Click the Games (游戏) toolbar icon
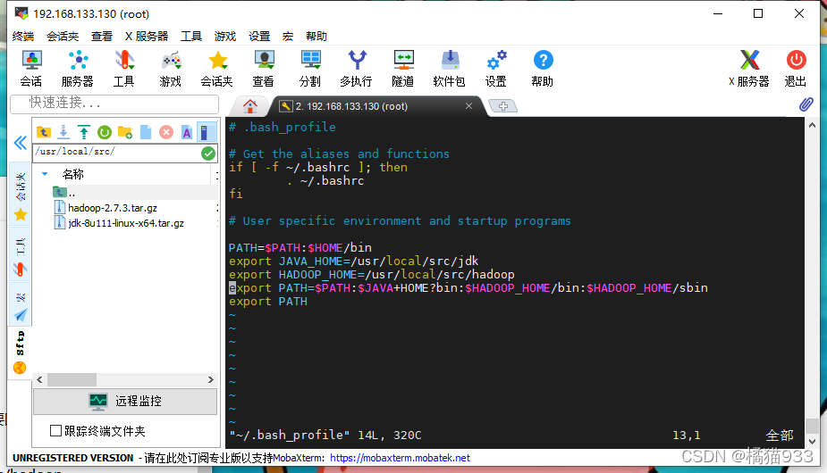This screenshot has width=827, height=473. [x=171, y=69]
